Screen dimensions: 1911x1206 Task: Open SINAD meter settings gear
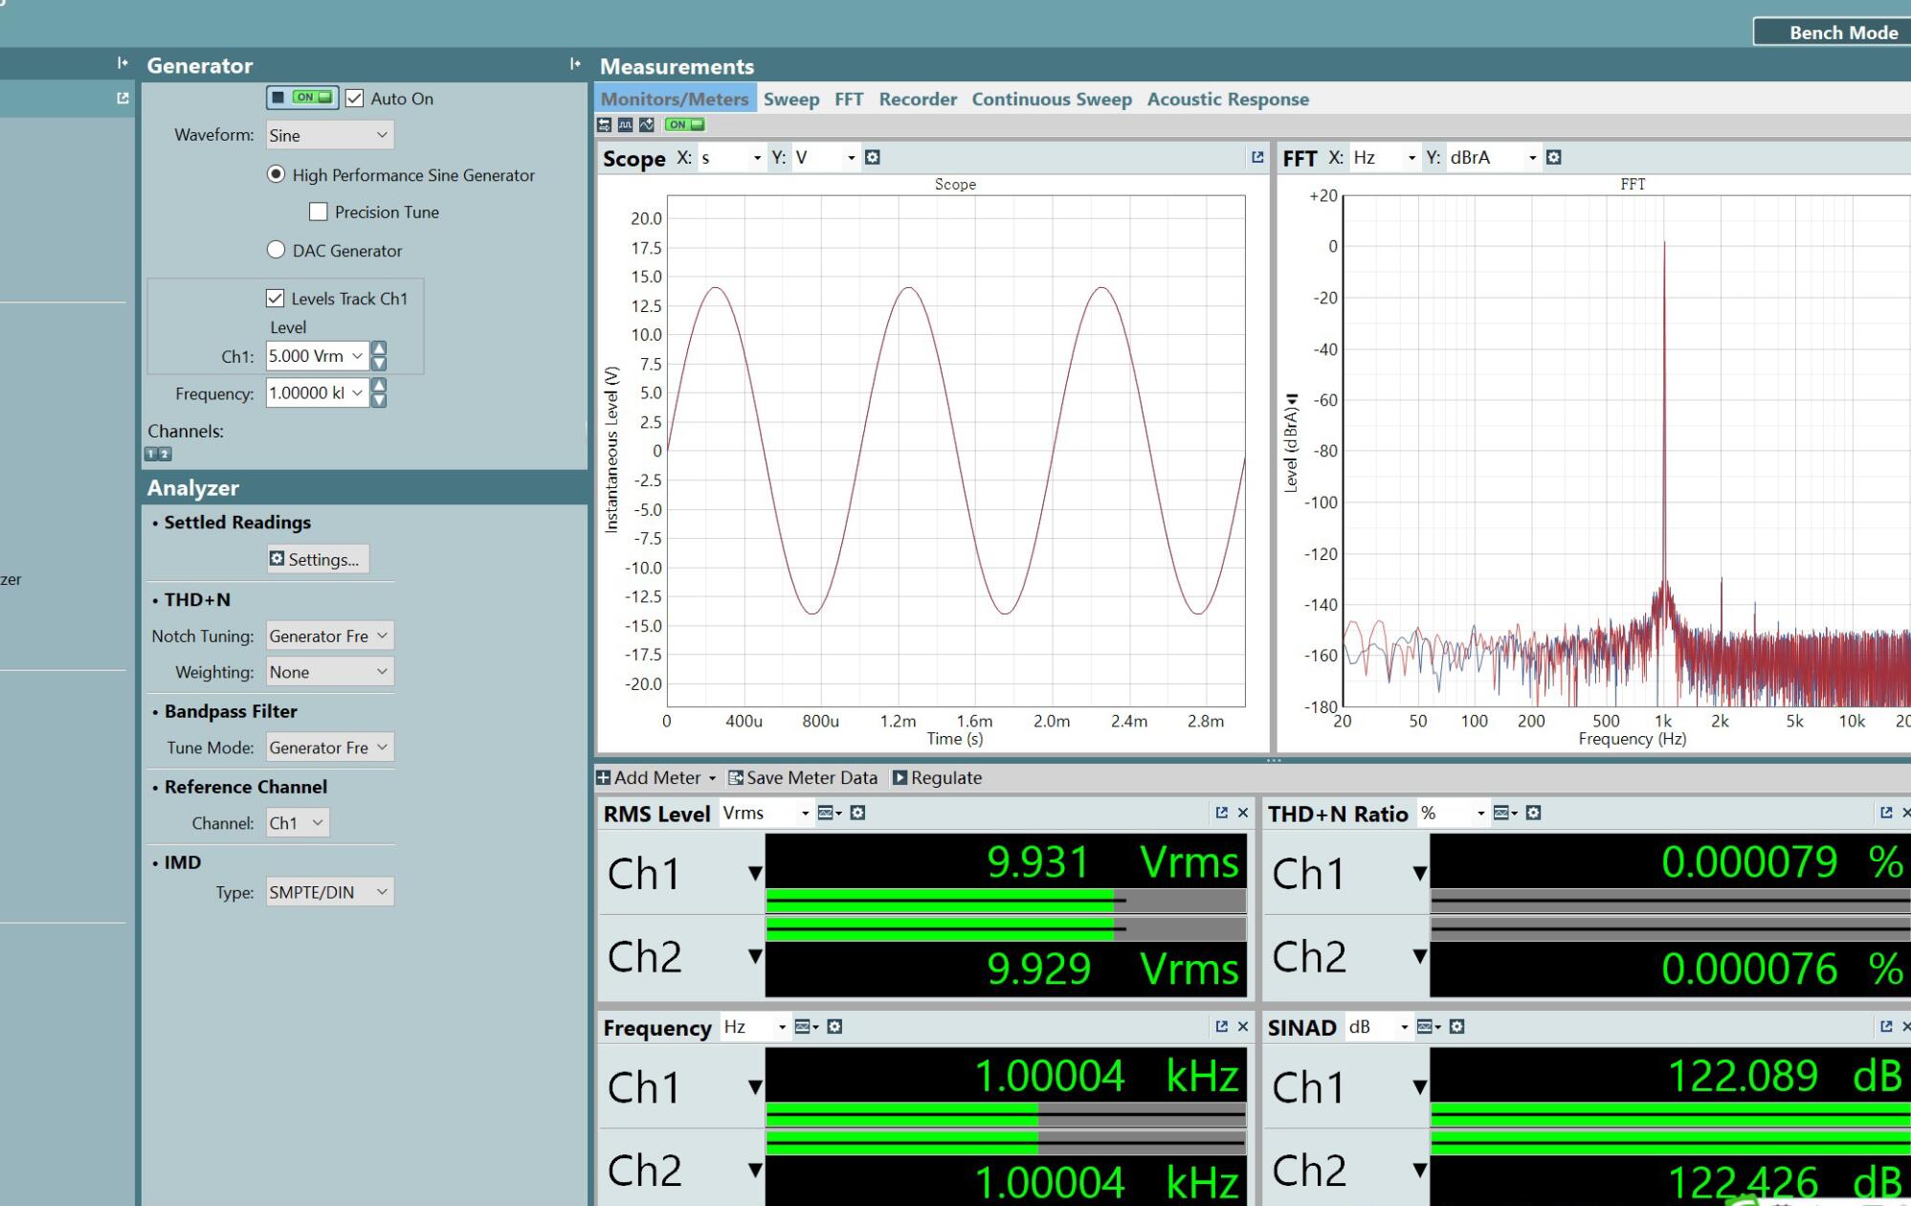pos(1456,1026)
